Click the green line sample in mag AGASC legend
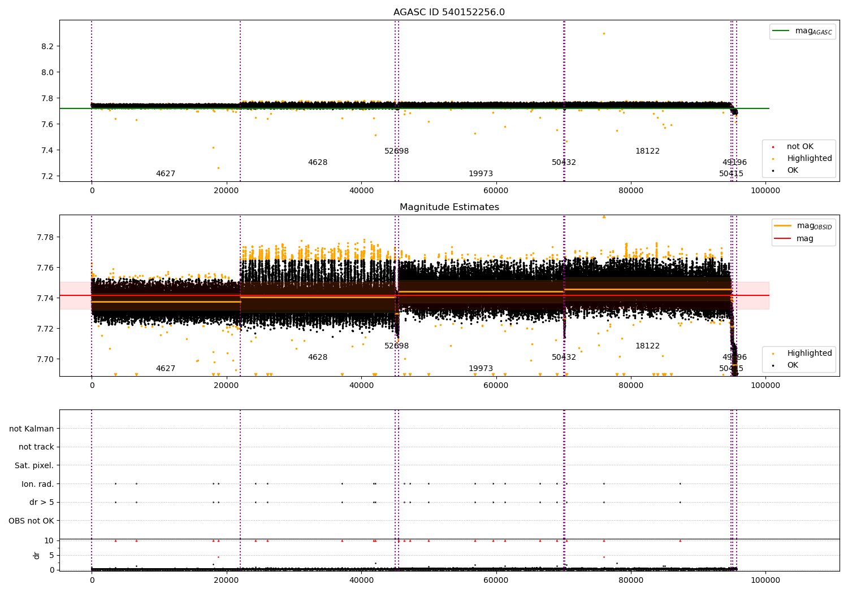This screenshot has height=593, width=848. point(781,31)
